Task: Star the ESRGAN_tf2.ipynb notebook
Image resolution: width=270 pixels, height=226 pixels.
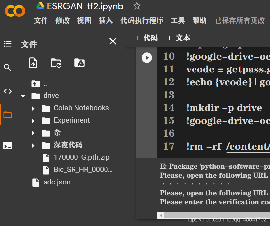Action: [137, 6]
